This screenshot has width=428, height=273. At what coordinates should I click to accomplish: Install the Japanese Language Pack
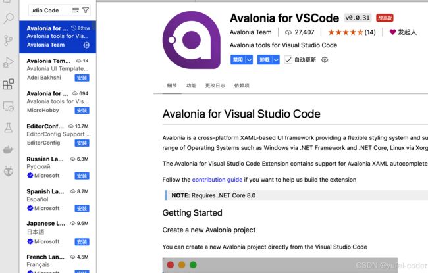point(82,242)
